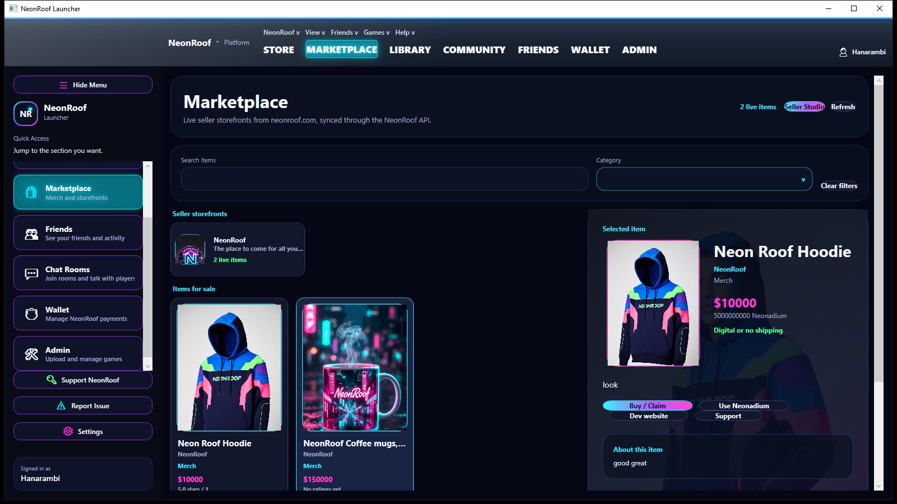
Task: Click the hamburger icon on Hide Menu
Action: coord(63,85)
